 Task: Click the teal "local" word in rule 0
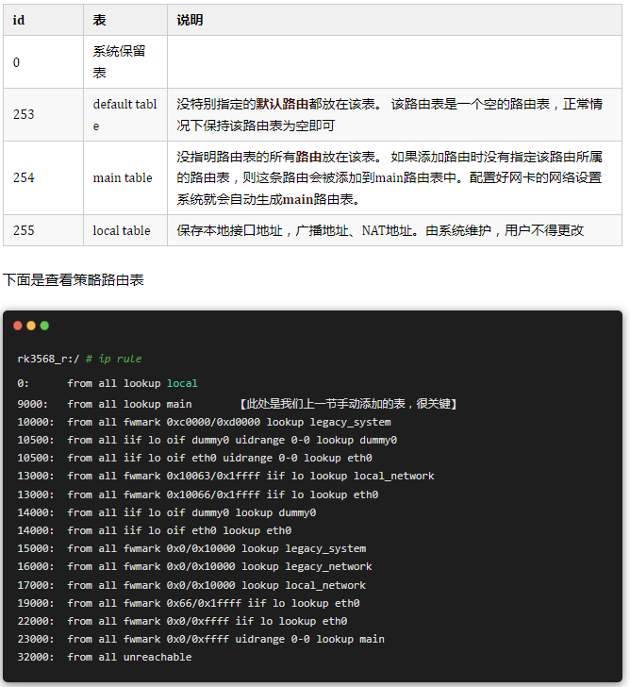click(x=182, y=383)
